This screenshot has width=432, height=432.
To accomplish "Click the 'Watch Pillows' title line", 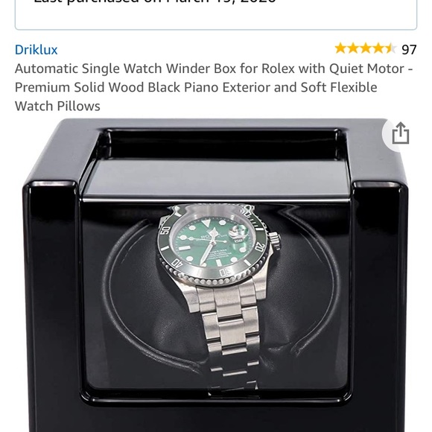I will (x=57, y=106).
